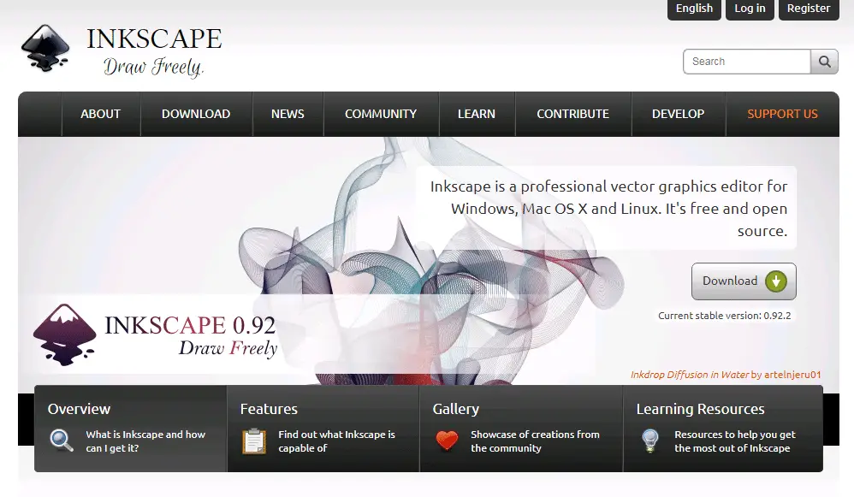The image size is (854, 497).
Task: Open the Gallery heading link
Action: 456,409
